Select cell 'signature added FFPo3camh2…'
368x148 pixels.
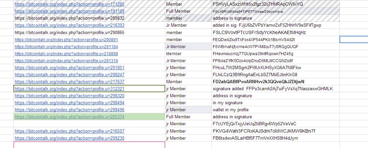tap(276, 89)
